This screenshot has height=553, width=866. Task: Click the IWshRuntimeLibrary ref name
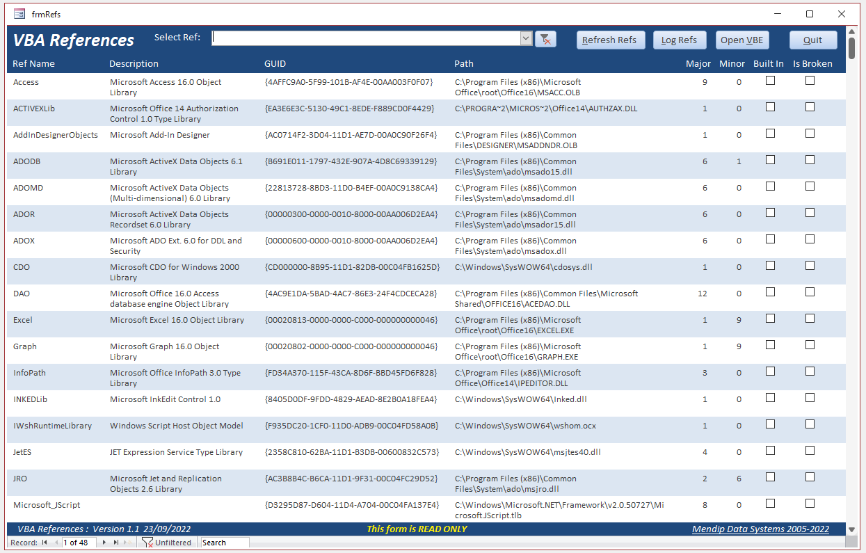click(52, 426)
